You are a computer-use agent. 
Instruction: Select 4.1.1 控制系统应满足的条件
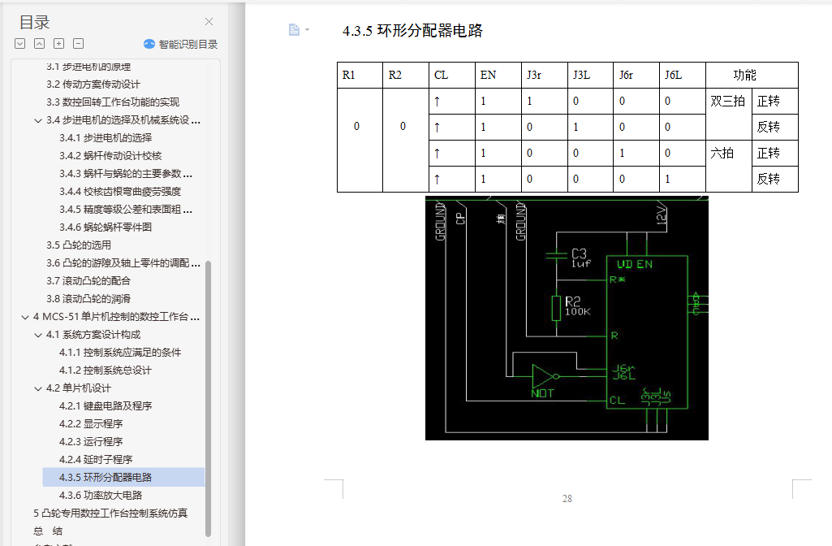click(x=120, y=353)
